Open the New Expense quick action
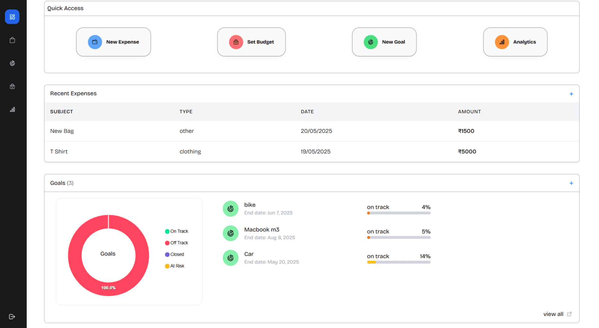This screenshot has height=328, width=599. [113, 42]
